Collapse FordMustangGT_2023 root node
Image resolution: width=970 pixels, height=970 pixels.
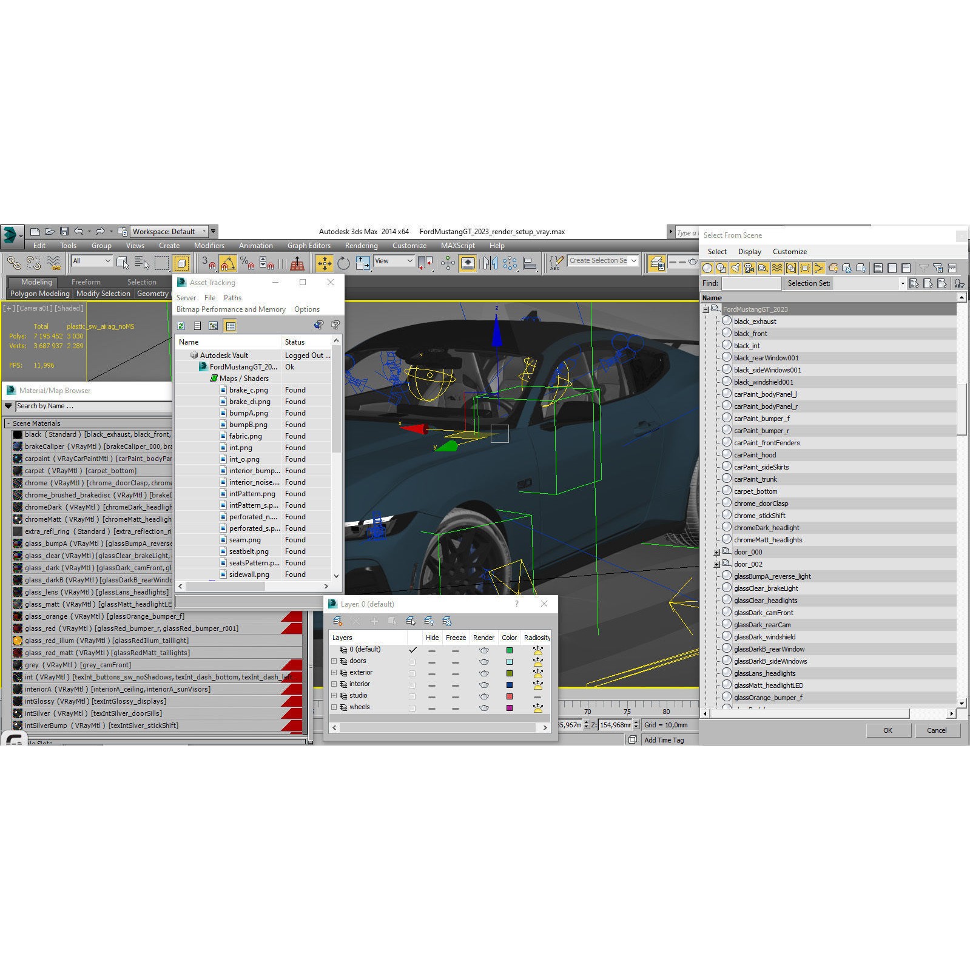click(706, 309)
